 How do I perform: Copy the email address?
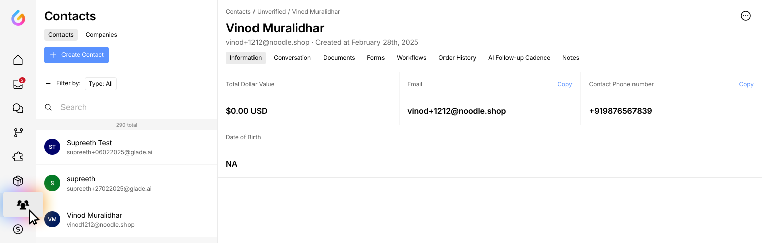564,84
